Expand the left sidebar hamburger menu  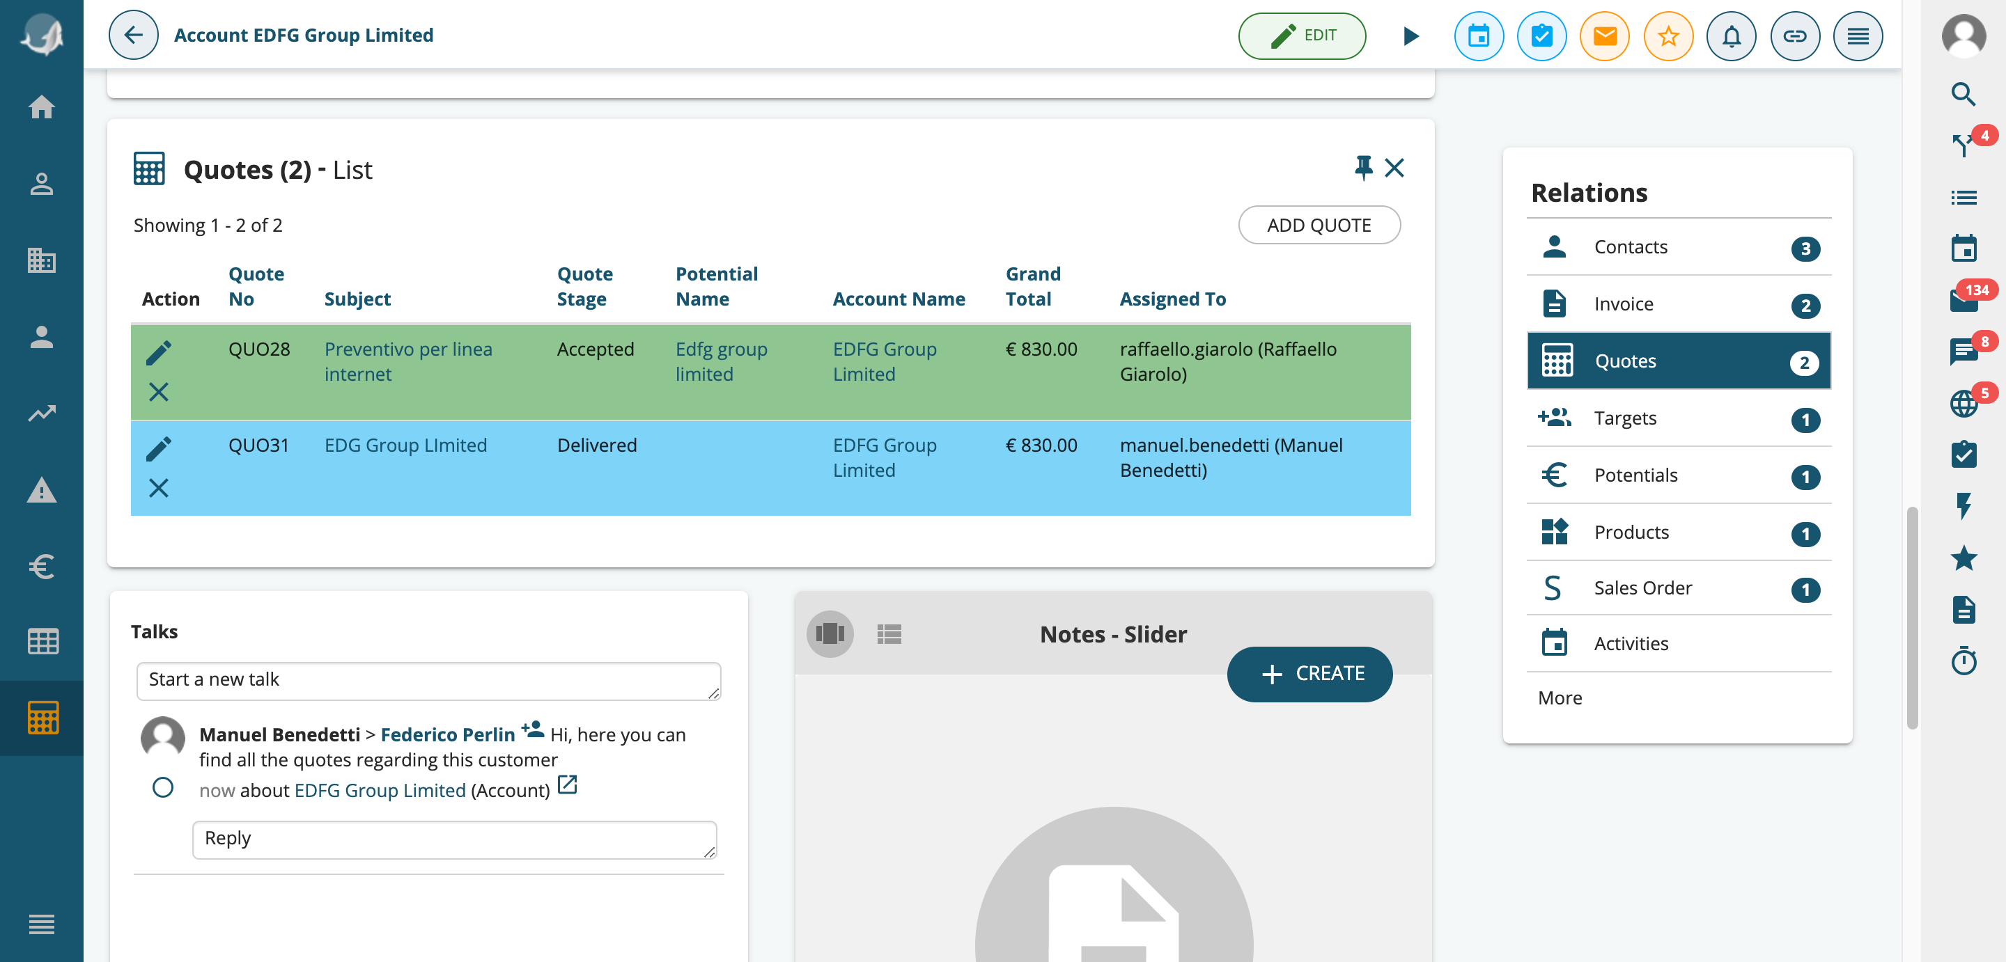[41, 924]
